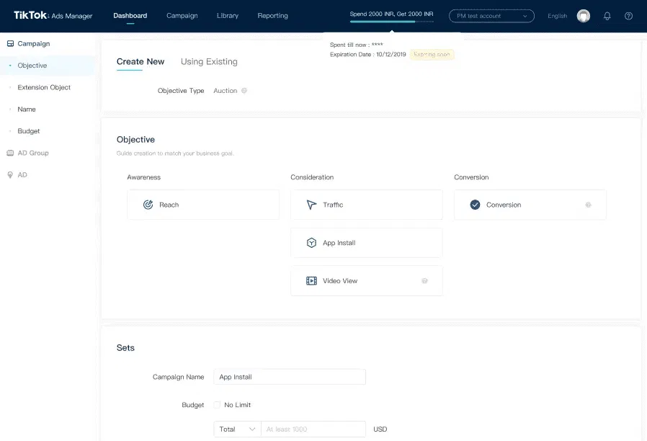The height and width of the screenshot is (441, 647).
Task: Open AD Group section in sidebar
Action: pyautogui.click(x=32, y=153)
